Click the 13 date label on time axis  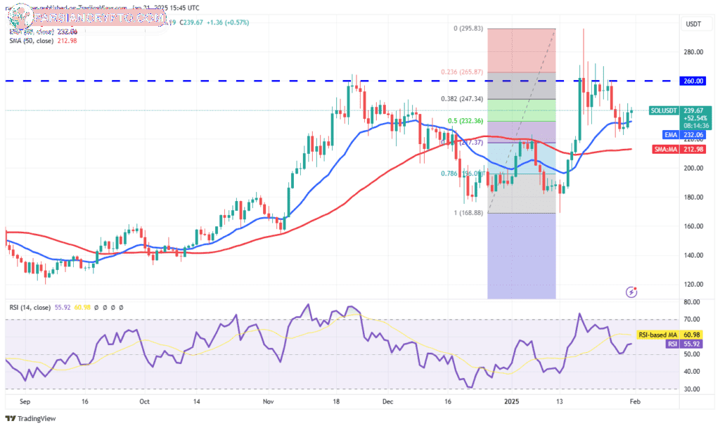coord(559,401)
